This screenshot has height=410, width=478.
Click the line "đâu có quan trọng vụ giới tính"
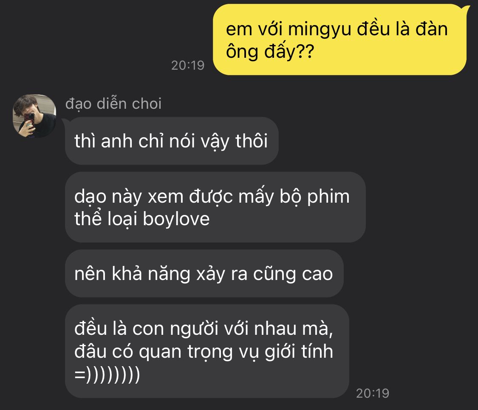coord(204,351)
